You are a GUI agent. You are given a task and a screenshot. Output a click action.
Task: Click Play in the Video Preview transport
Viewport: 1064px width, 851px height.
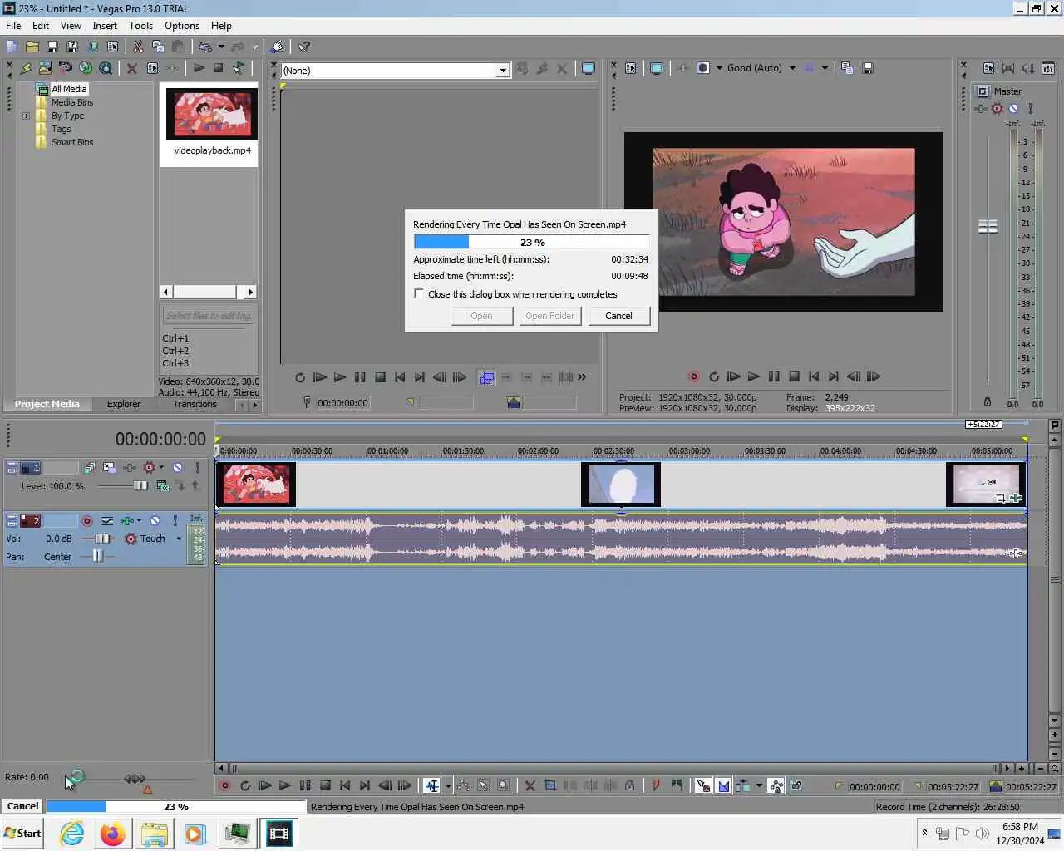click(x=753, y=376)
